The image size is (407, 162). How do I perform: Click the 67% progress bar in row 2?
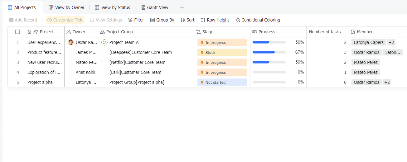pos(269,52)
